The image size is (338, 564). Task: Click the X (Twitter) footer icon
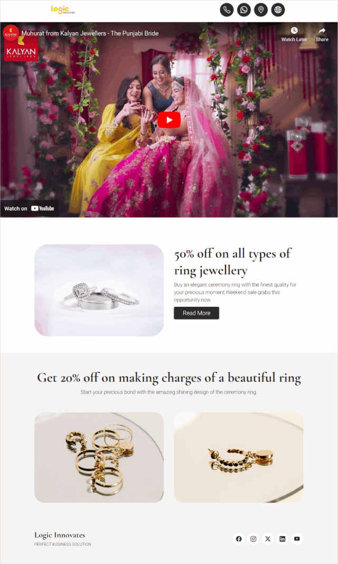pyautogui.click(x=268, y=539)
